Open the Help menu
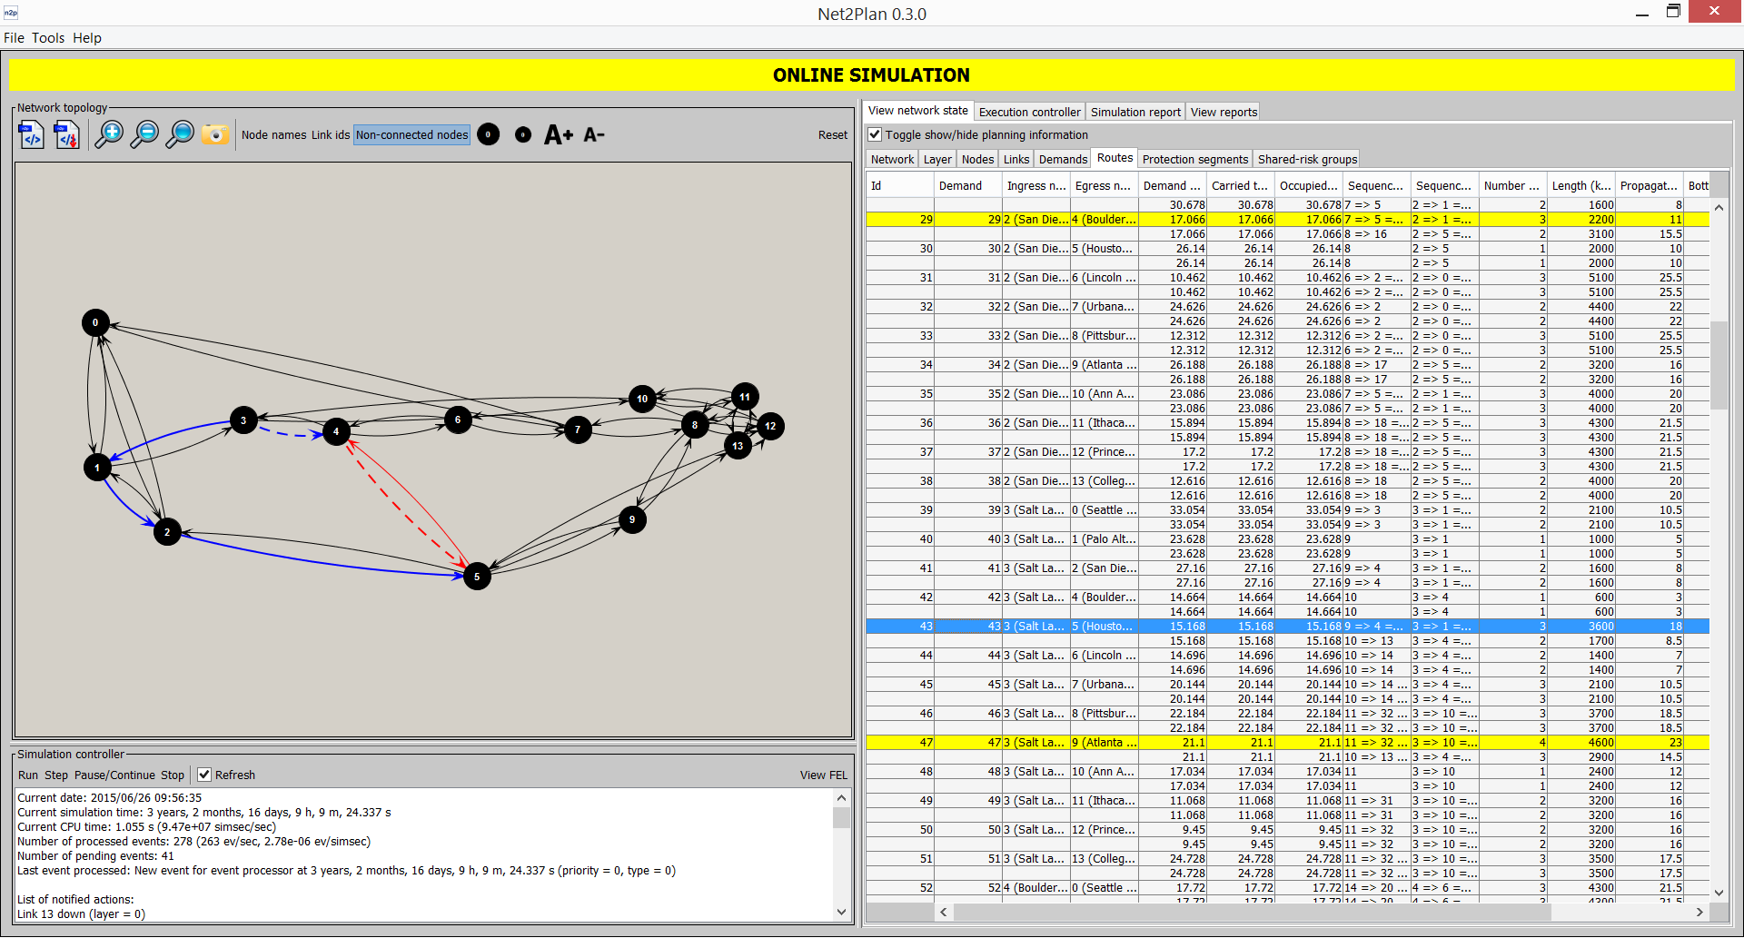 click(x=87, y=37)
